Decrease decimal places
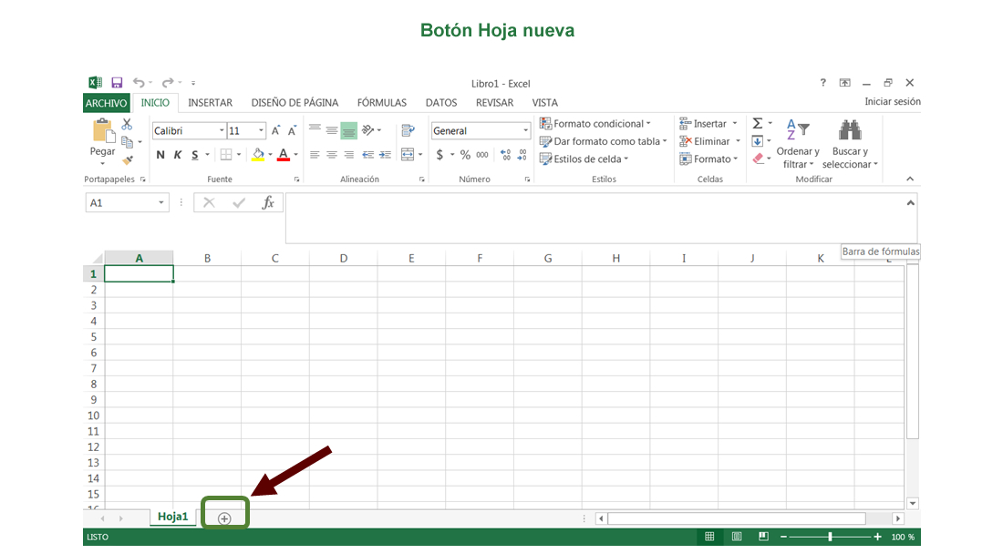Image resolution: width=1003 pixels, height=554 pixels. (x=522, y=155)
